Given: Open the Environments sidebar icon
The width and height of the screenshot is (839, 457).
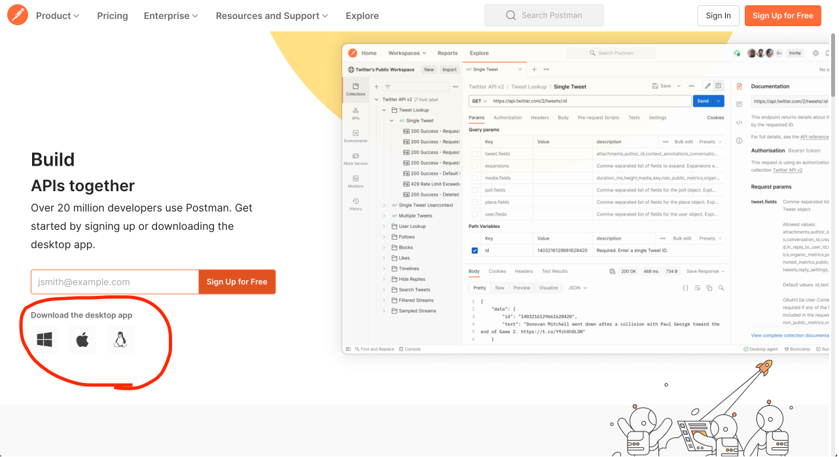Looking at the screenshot, I should click(355, 136).
